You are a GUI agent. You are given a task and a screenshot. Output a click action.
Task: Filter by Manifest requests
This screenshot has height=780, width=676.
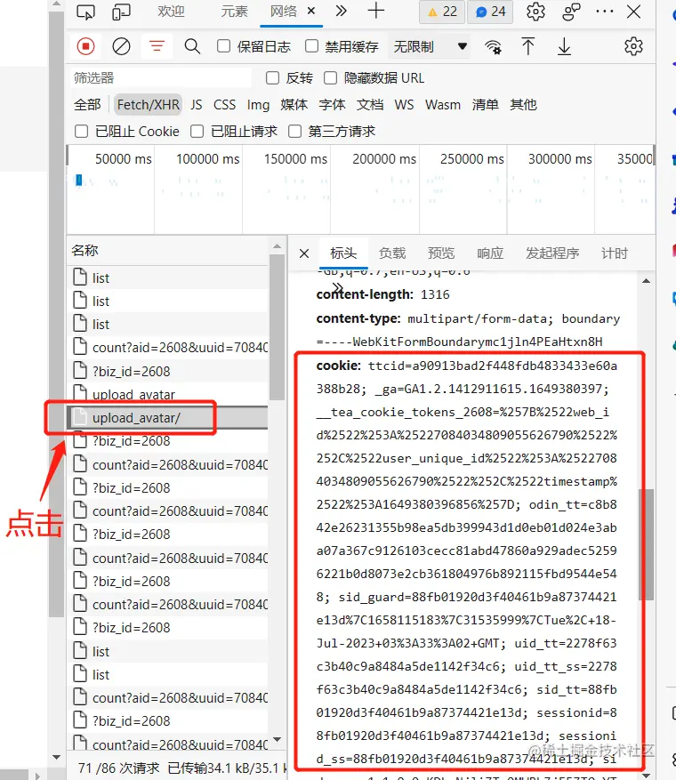tap(485, 104)
